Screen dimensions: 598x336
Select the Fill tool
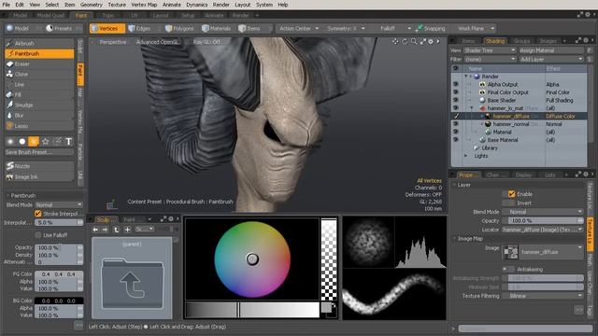39,95
